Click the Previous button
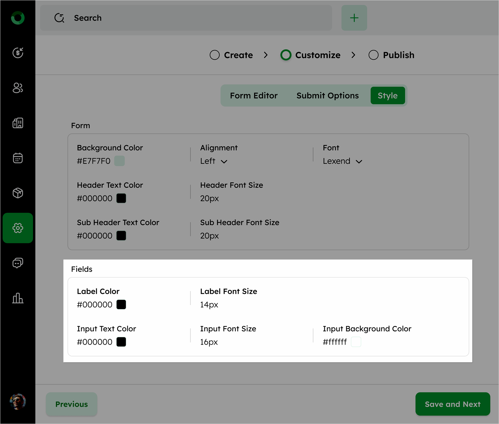 (72, 404)
